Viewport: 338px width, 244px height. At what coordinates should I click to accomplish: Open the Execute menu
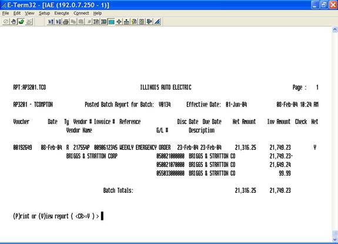click(62, 13)
